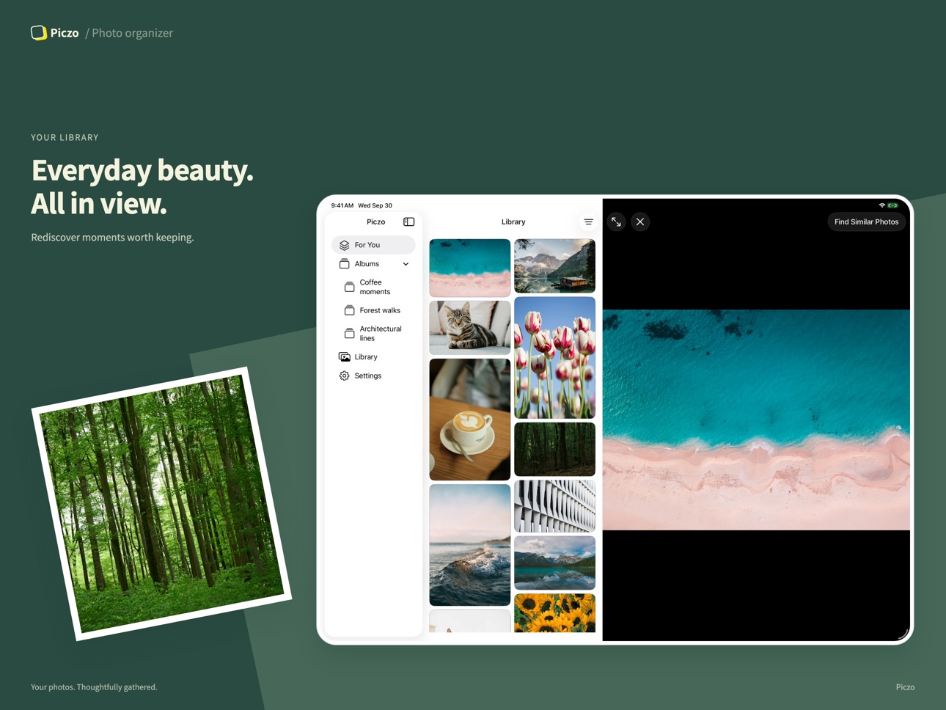Select the tabby cat photo thumbnail
The image size is (946, 710).
(469, 328)
